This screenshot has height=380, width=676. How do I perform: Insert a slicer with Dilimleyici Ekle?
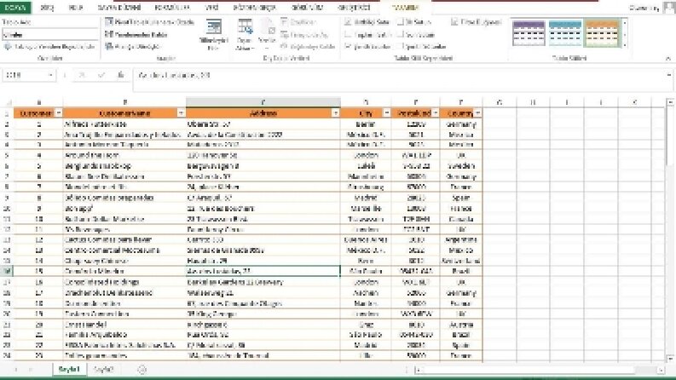213,34
